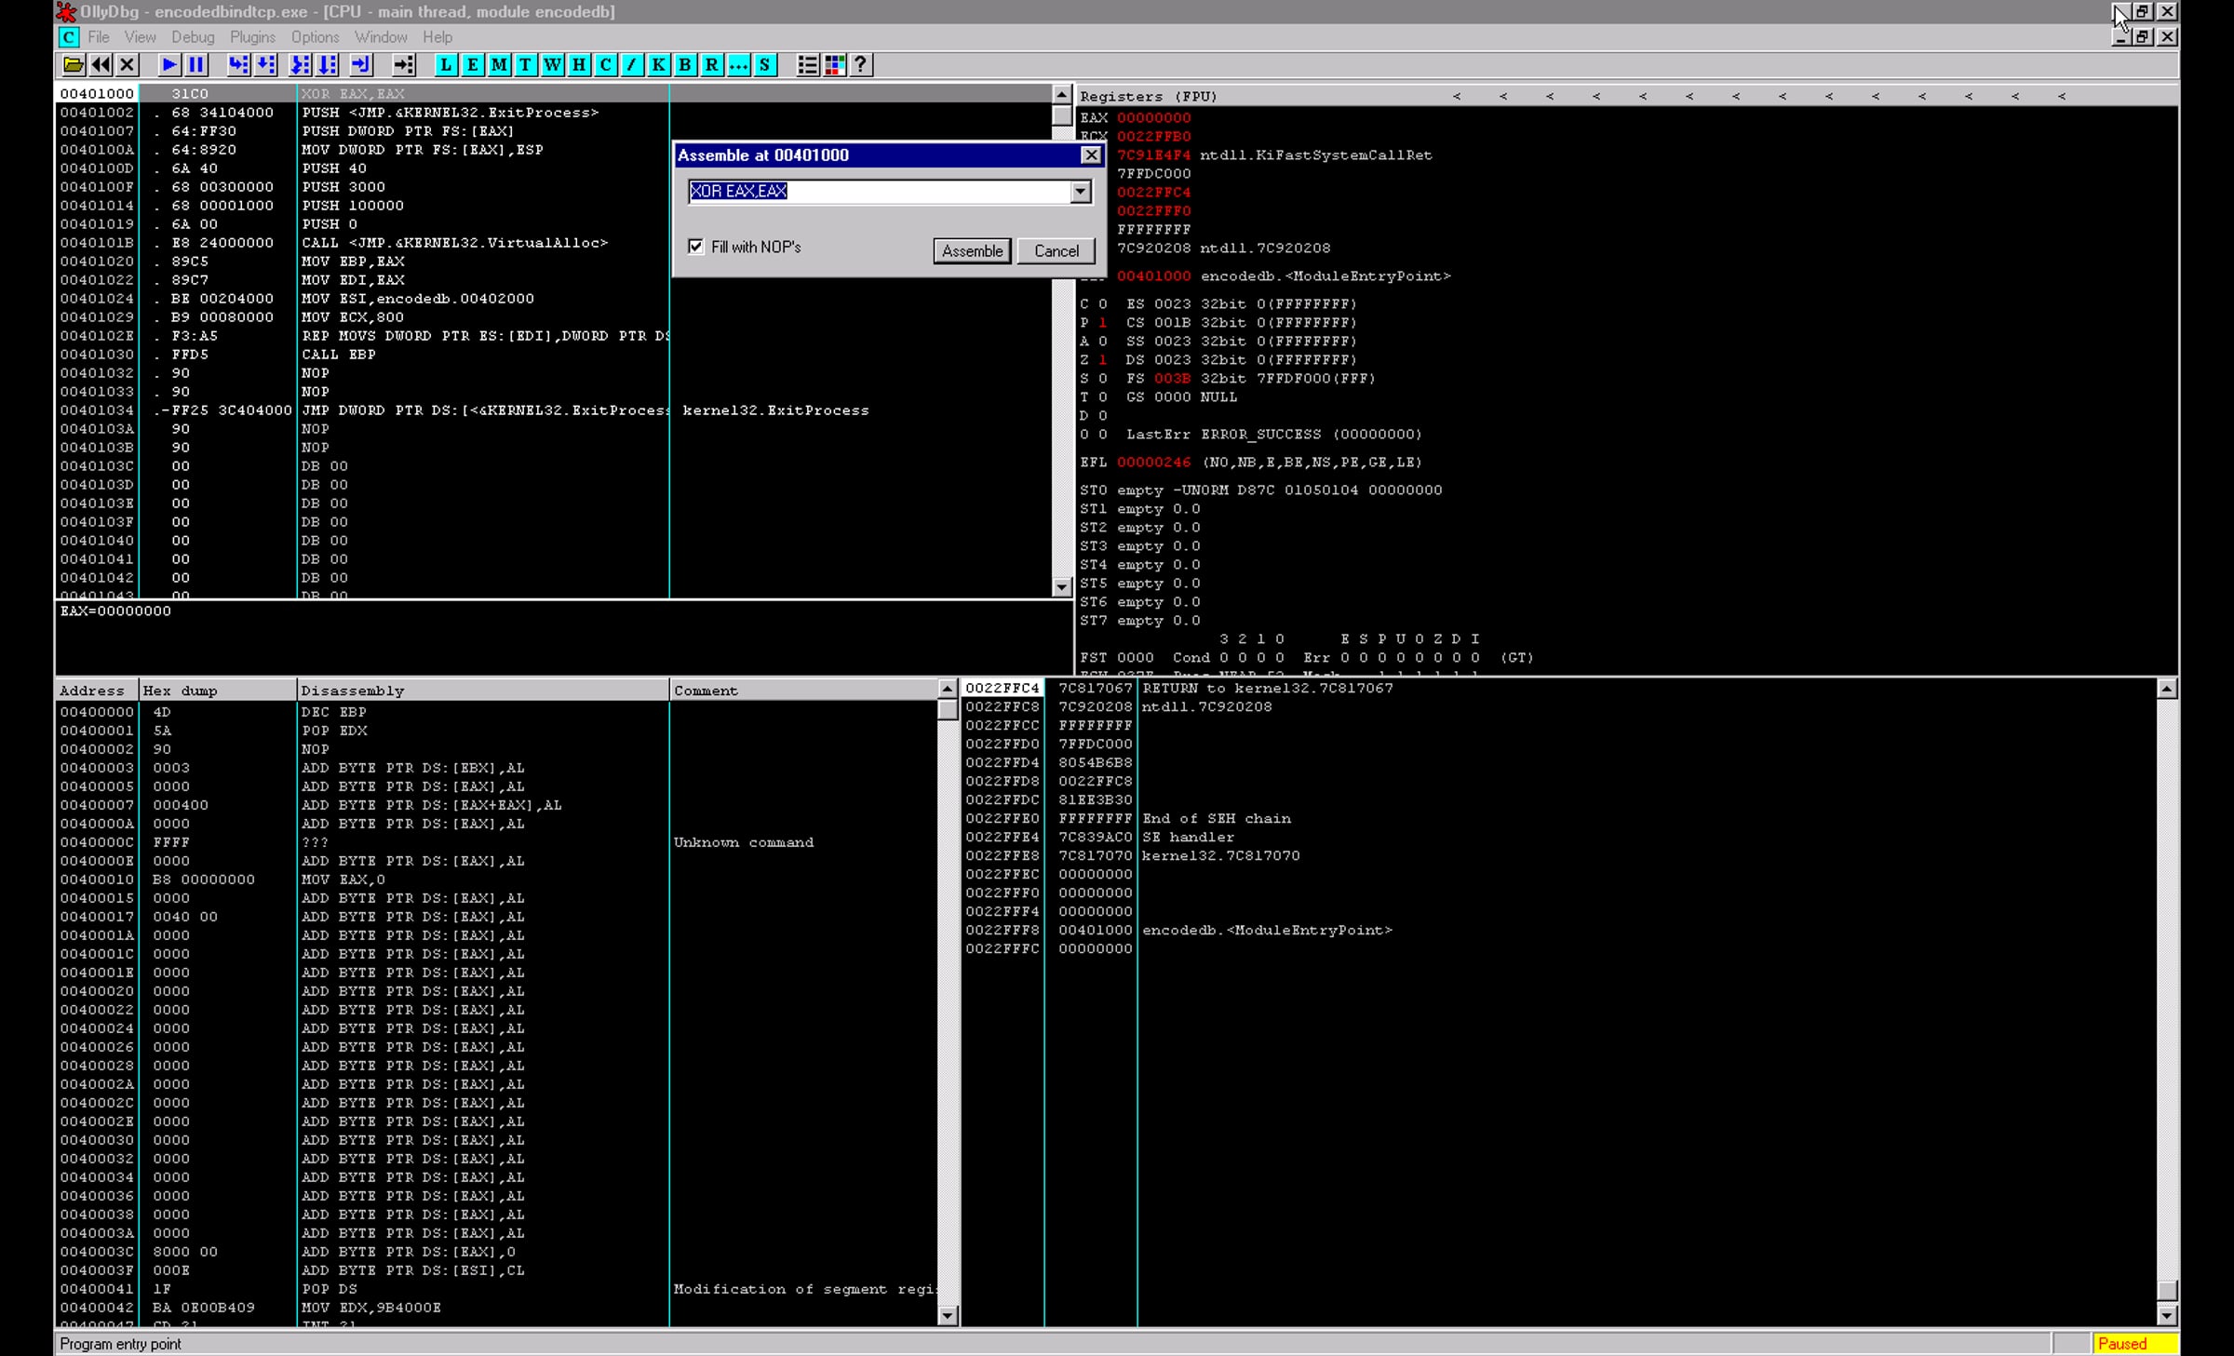Click the Go to address arrow icon
The height and width of the screenshot is (1356, 2234).
pyautogui.click(x=403, y=64)
